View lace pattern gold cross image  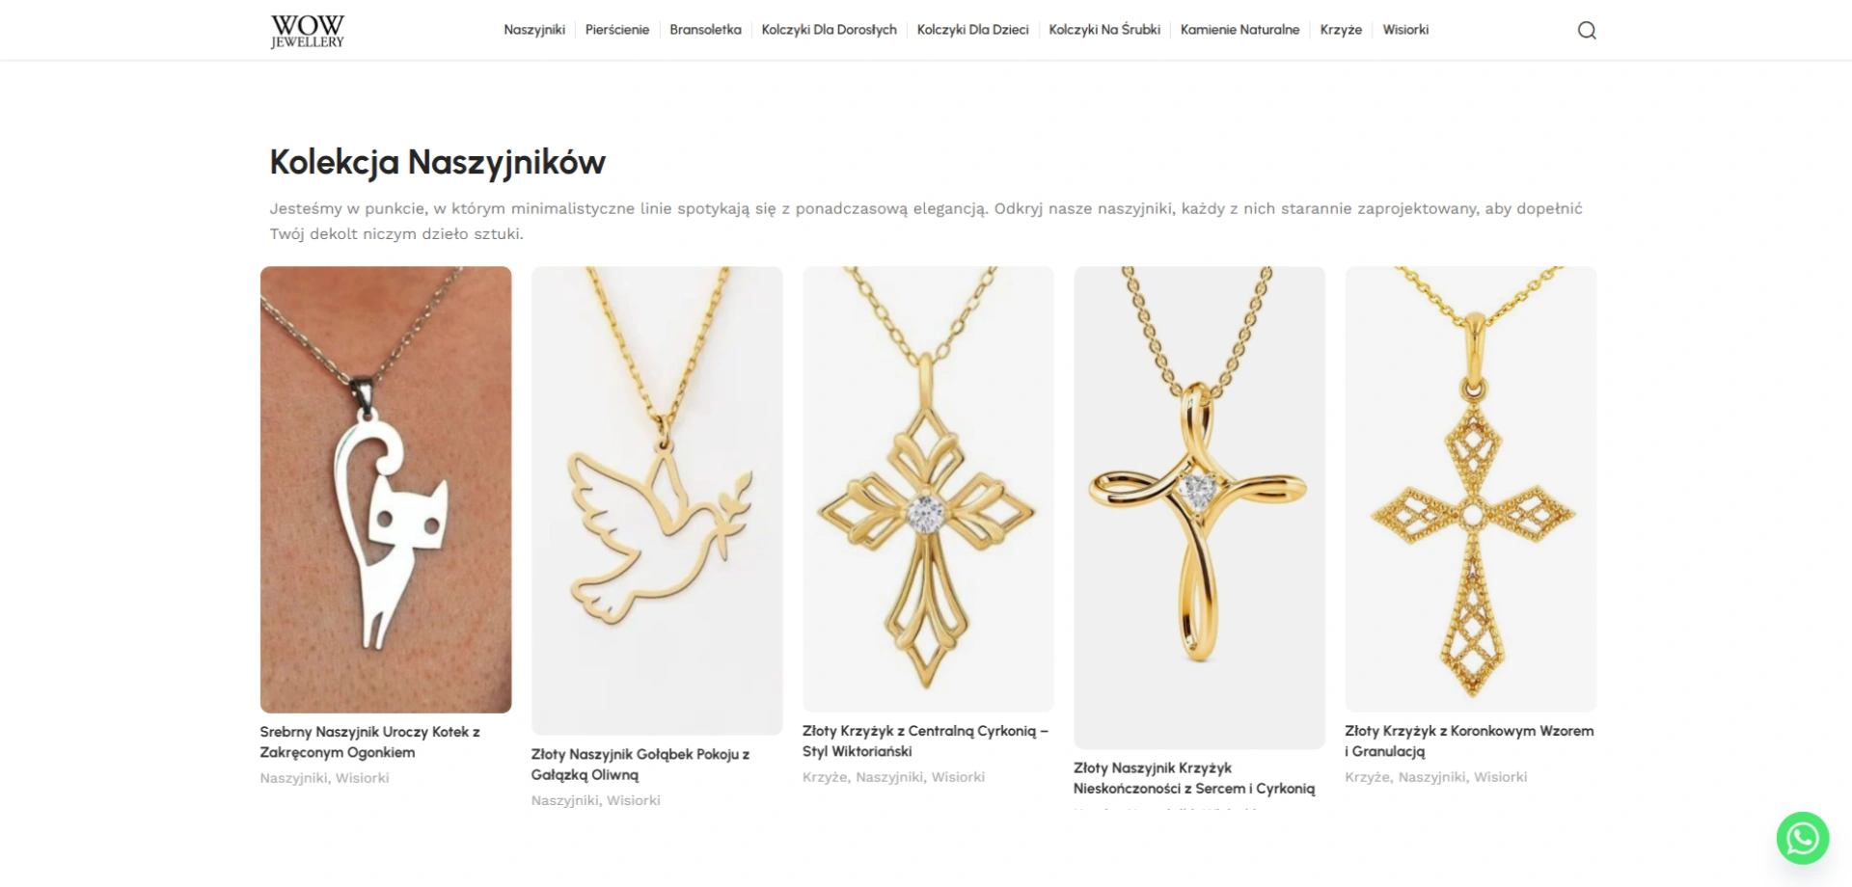(x=1471, y=489)
